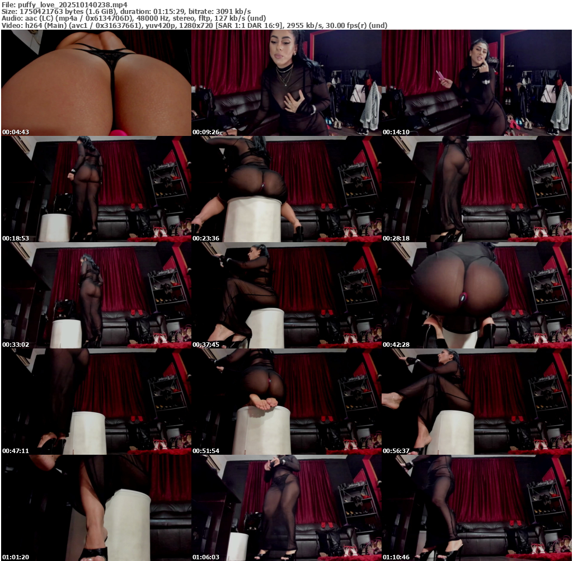Select the 00:23:36 preview frame
This screenshot has height=561, width=573.
tap(286, 189)
